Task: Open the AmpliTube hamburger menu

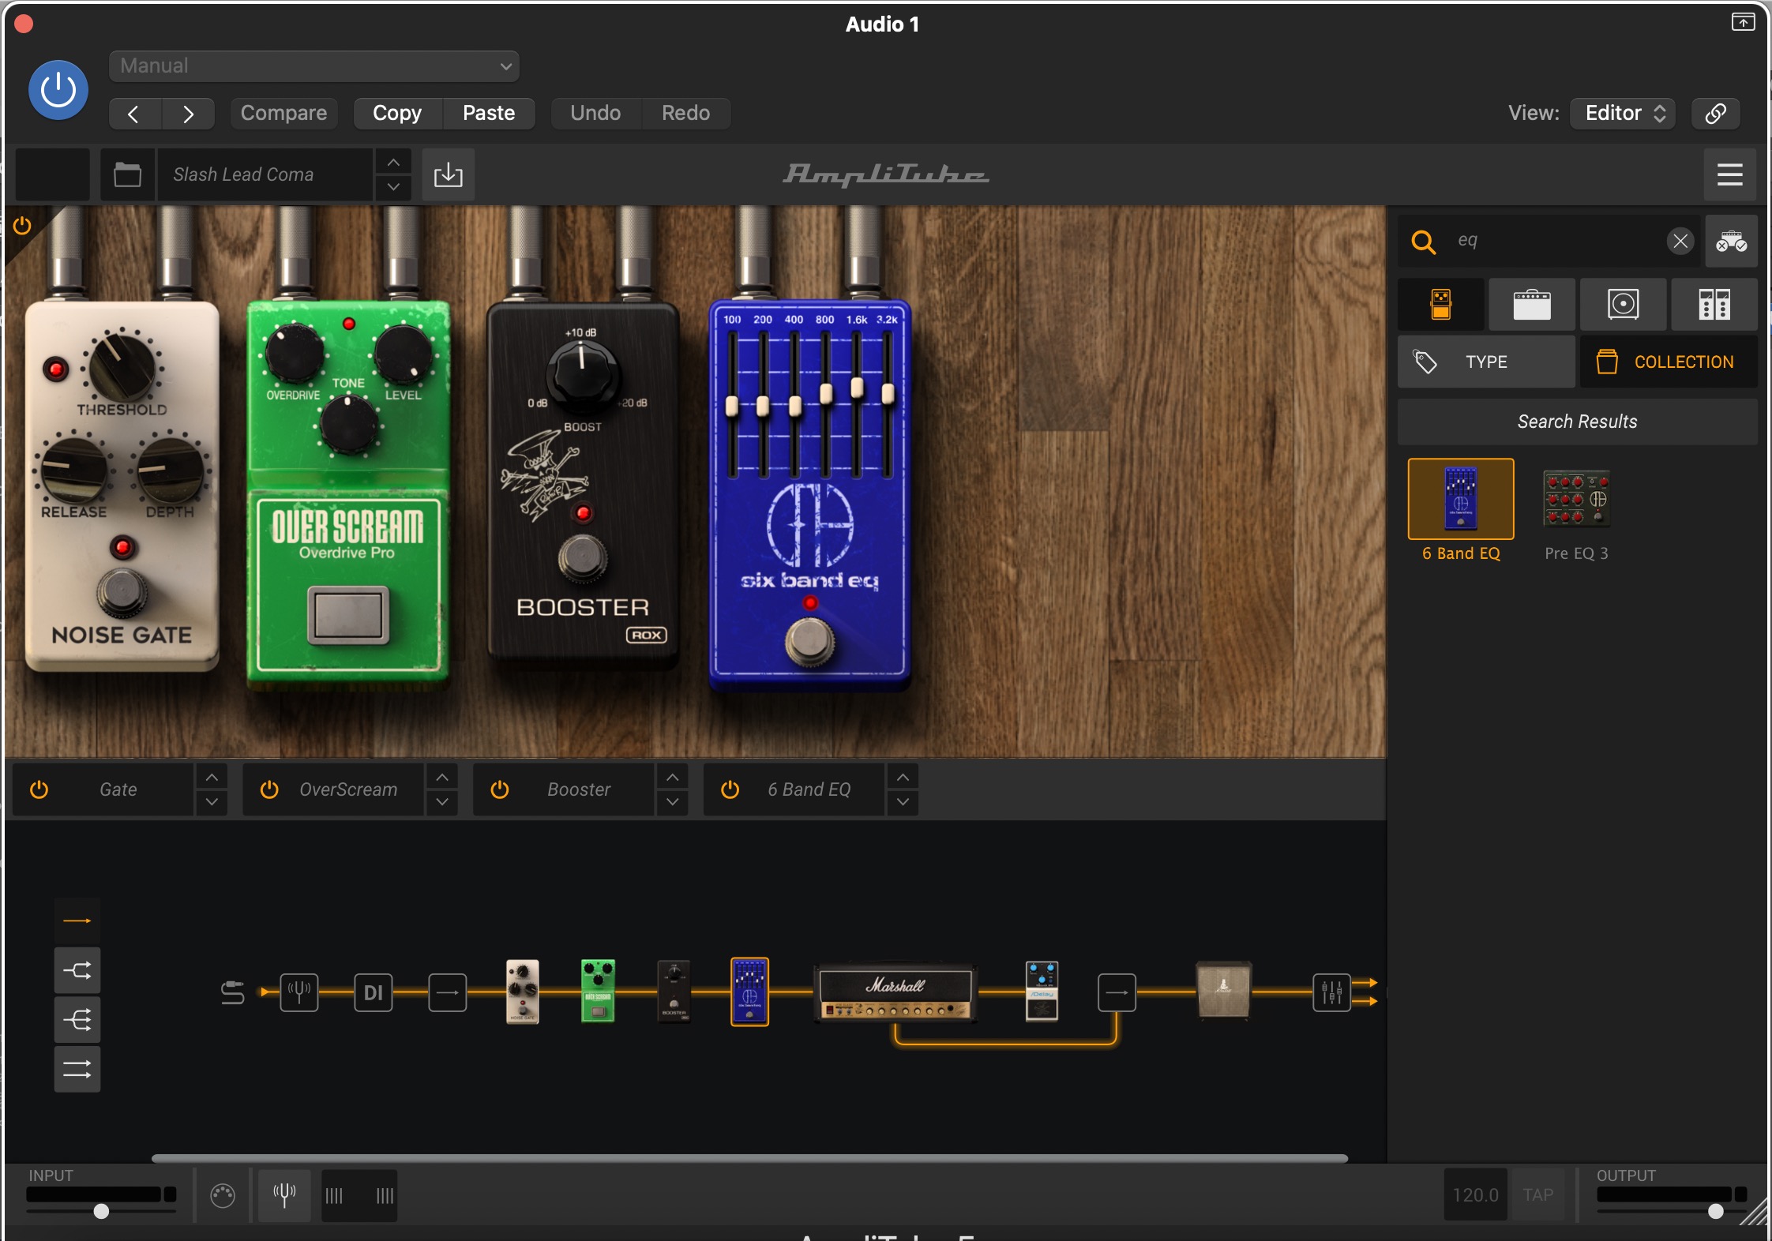Action: pos(1729,174)
